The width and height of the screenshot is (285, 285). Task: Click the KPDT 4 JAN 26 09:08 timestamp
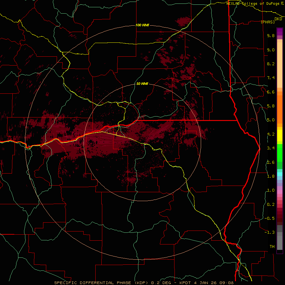pos(207,283)
